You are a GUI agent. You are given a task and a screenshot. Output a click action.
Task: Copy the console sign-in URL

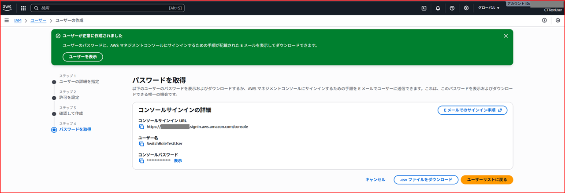pyautogui.click(x=141, y=127)
